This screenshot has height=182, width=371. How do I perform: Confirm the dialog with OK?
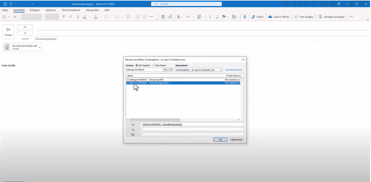point(220,140)
